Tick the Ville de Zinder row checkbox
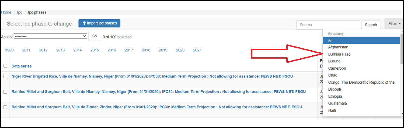This screenshot has height=128, width=404. tap(5, 107)
